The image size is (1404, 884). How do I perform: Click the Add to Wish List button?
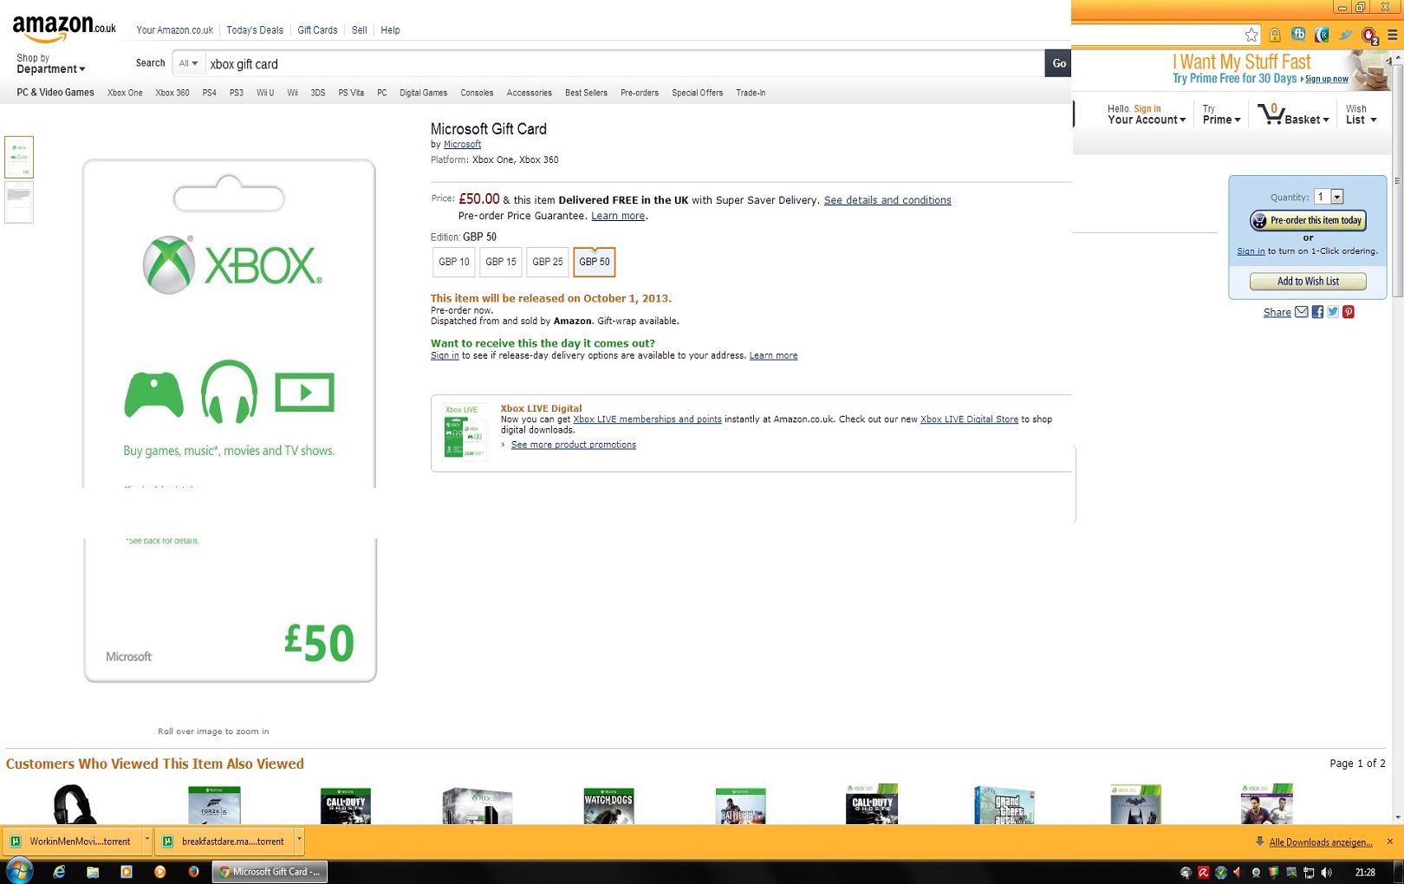point(1307,282)
